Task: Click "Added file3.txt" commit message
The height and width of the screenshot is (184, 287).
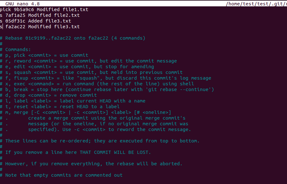Action: click(50, 21)
